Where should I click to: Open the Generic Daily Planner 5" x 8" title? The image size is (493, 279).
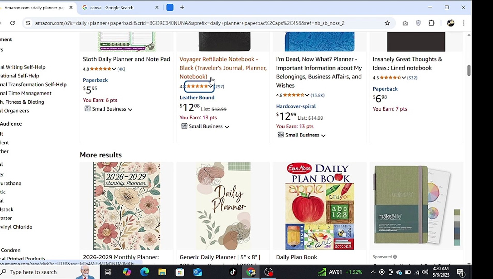[220, 257]
